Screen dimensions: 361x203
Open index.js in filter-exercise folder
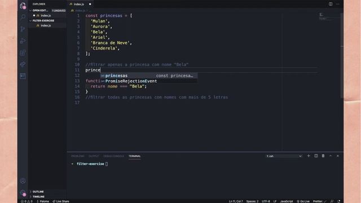(x=46, y=25)
